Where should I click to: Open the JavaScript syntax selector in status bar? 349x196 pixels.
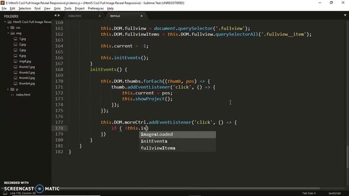pos(334,193)
